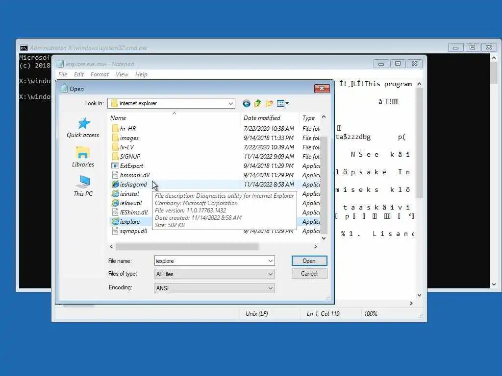
Task: Click the ielowutil file icon
Action: pos(115,203)
